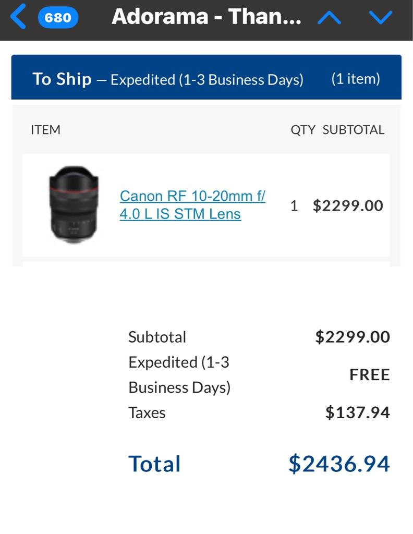The height and width of the screenshot is (534, 413).
Task: Tap the Adorama email subject title
Action: (207, 16)
